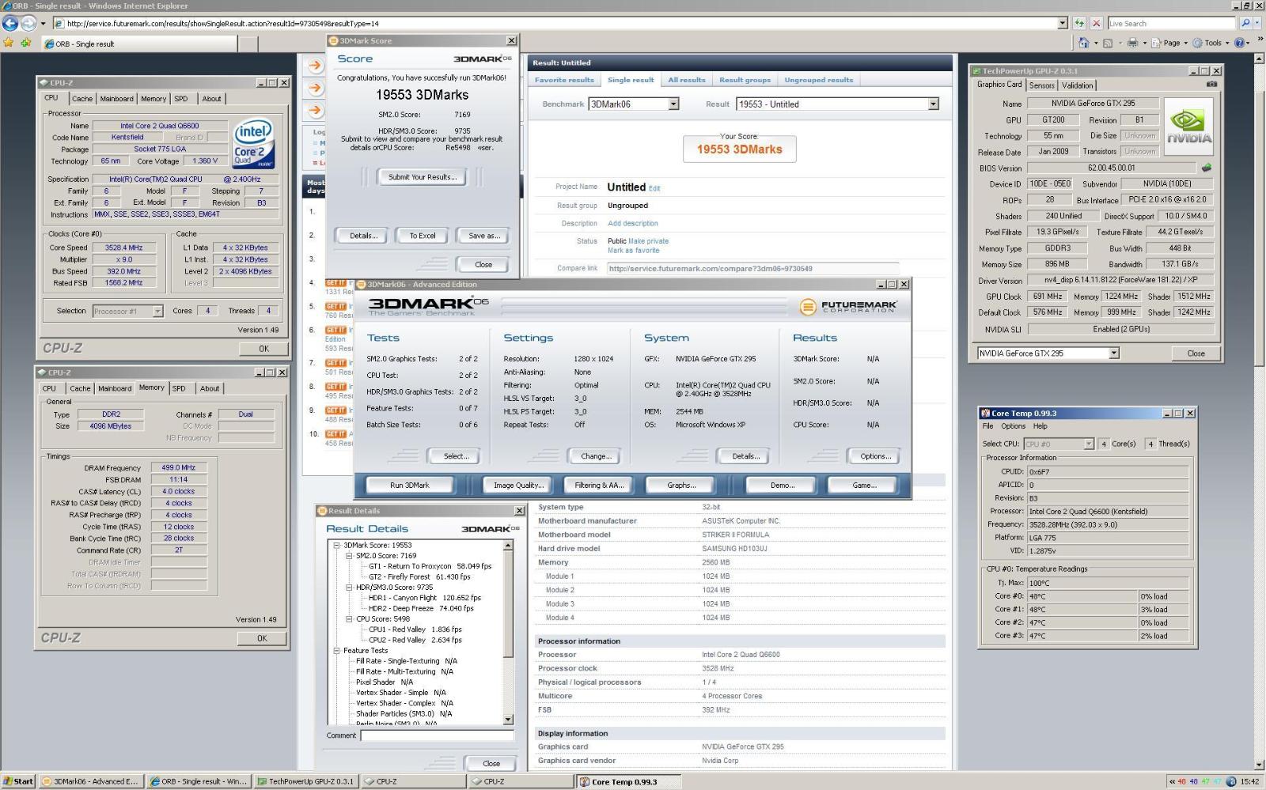Open the Processor #1 selection dropdown in CPU-Z

(157, 311)
